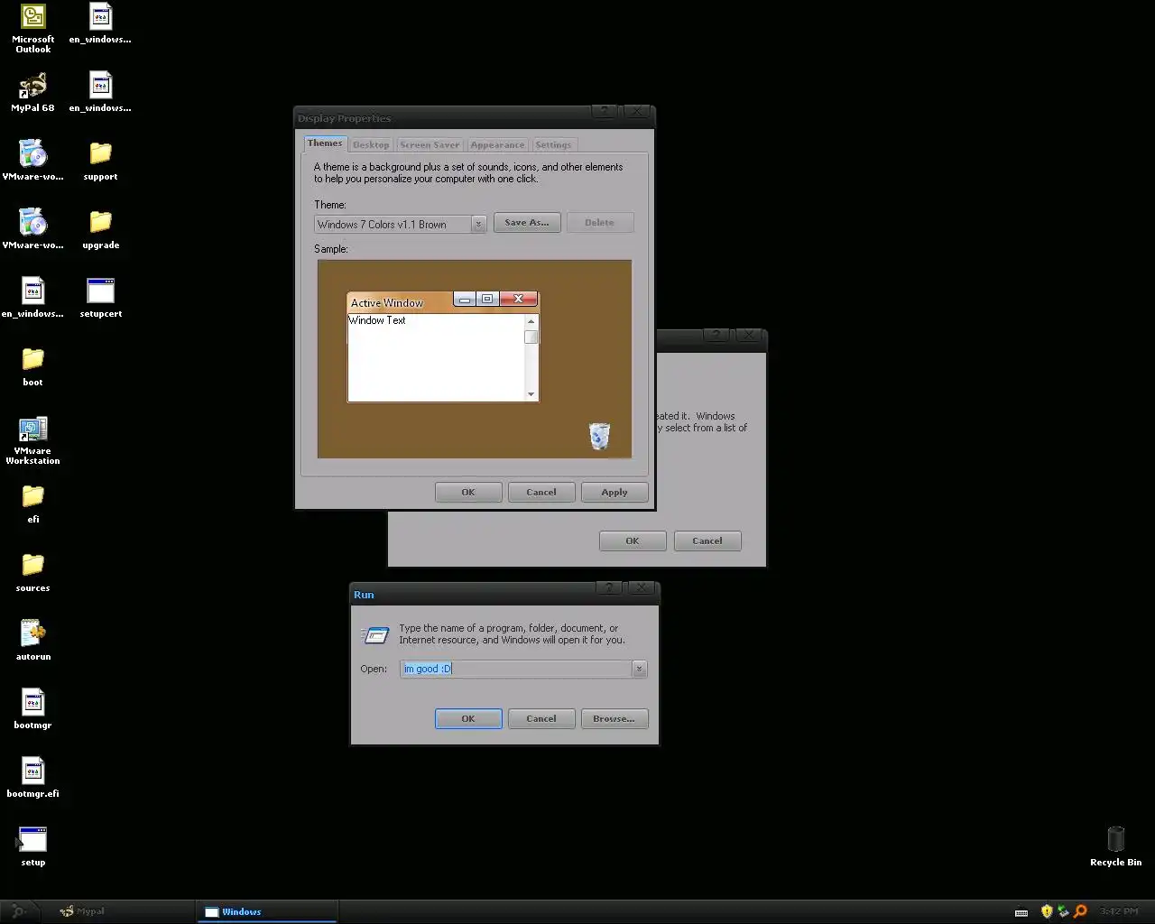Click the taskbar clock
Screen dimensions: 1155x924
click(1119, 911)
